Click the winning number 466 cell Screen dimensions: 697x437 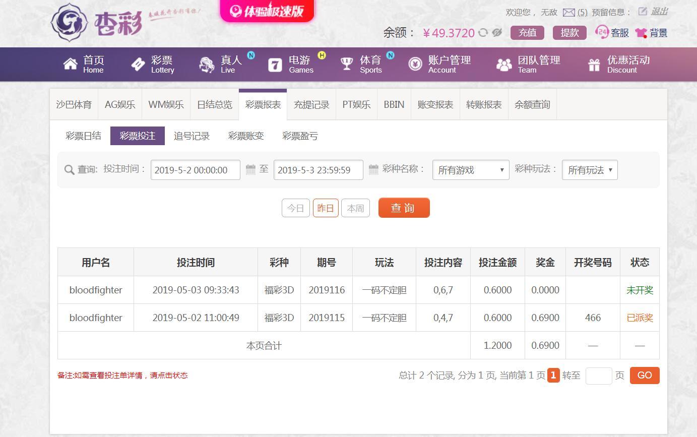point(593,318)
